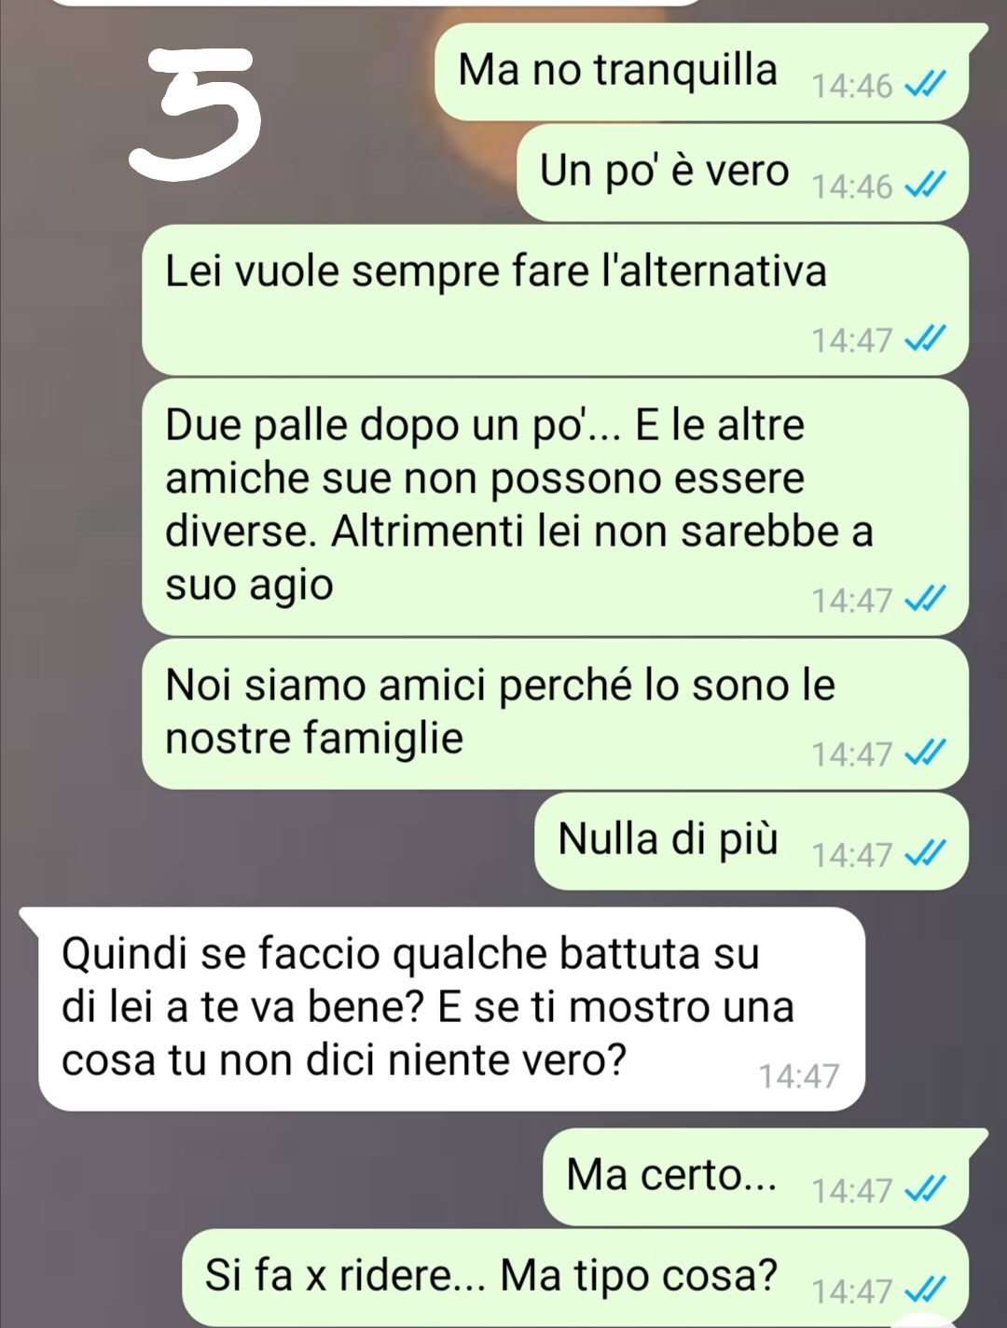
Task: Click double checkmark beside 'Un po' è vero'
Action: [x=926, y=187]
